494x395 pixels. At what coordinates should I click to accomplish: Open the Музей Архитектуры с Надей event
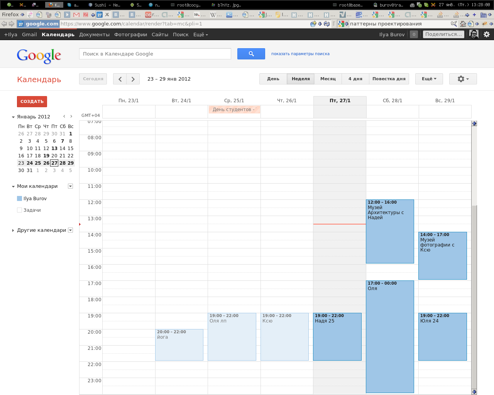click(390, 231)
